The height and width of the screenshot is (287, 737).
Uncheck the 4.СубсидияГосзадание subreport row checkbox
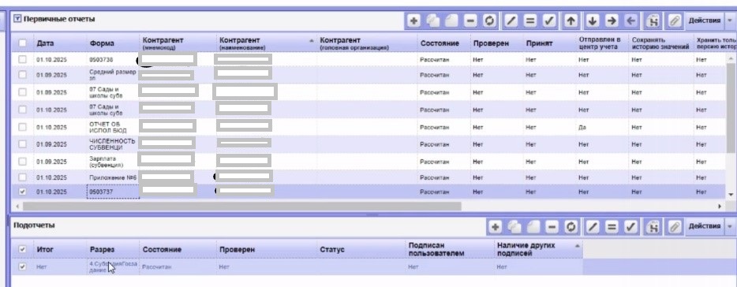(22, 266)
